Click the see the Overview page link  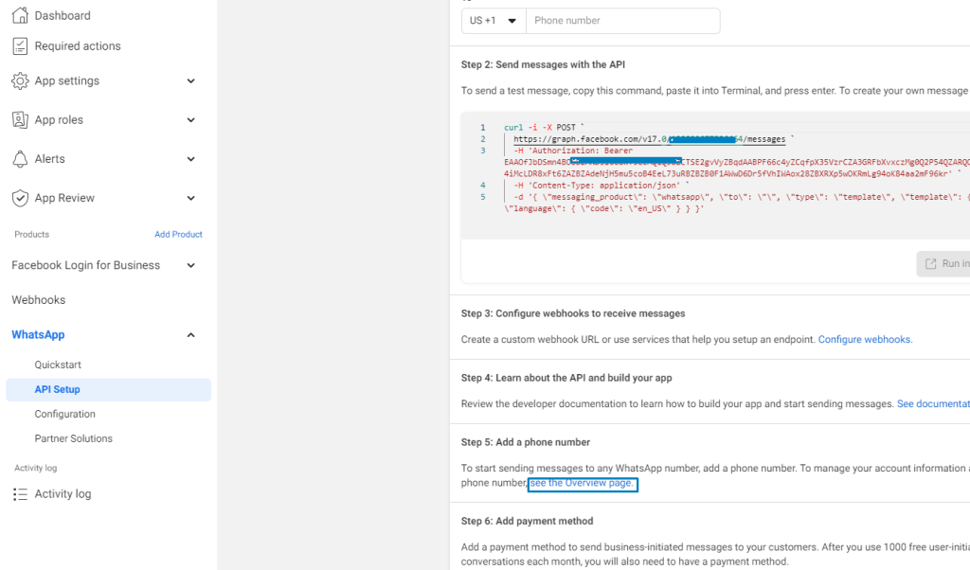coord(583,484)
